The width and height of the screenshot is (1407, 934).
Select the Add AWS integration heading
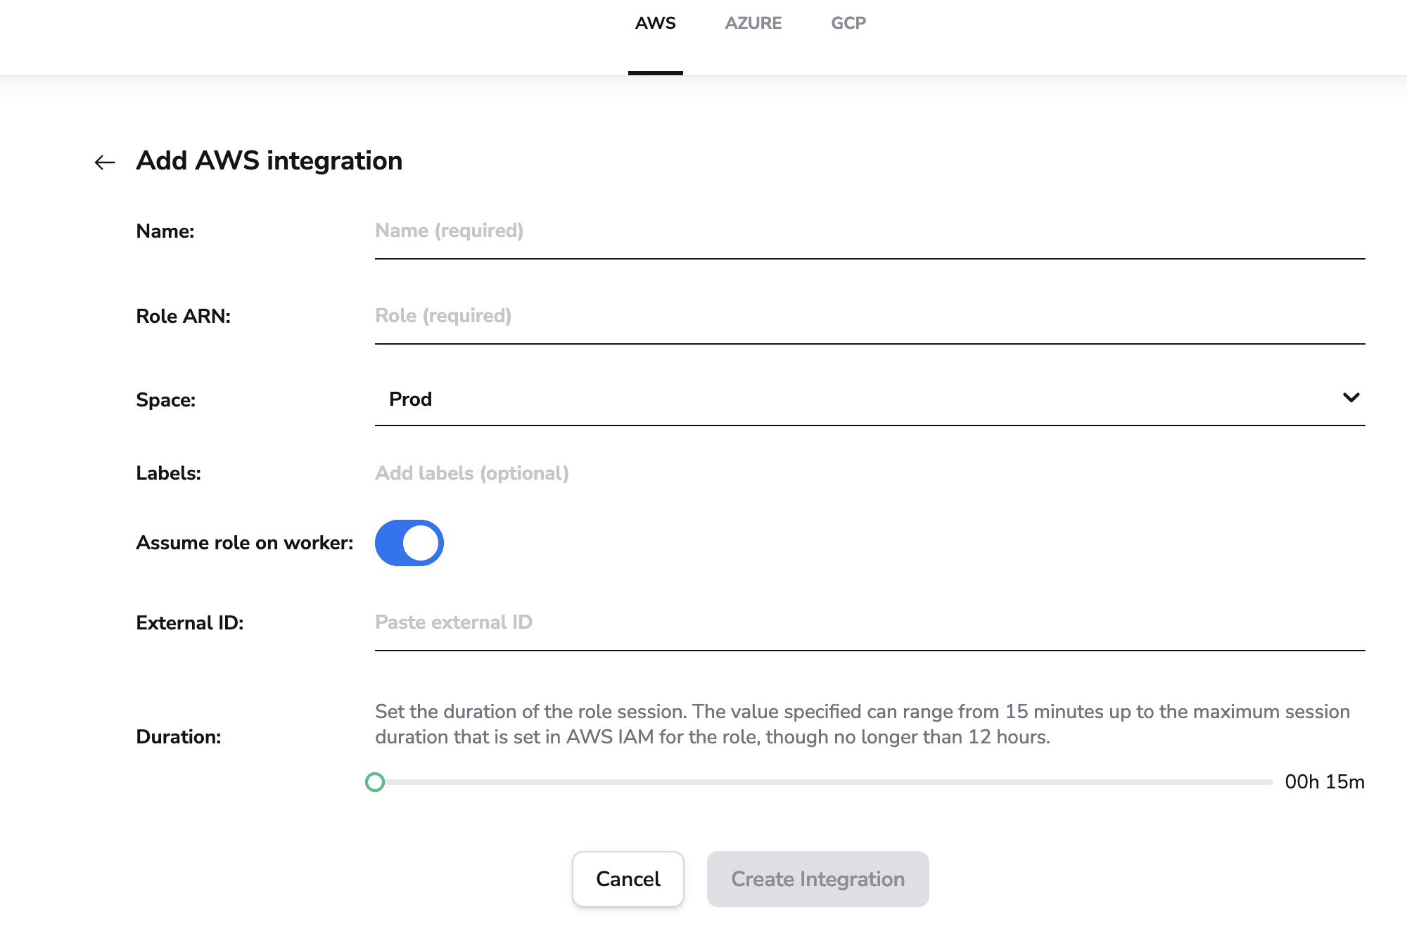coord(269,161)
